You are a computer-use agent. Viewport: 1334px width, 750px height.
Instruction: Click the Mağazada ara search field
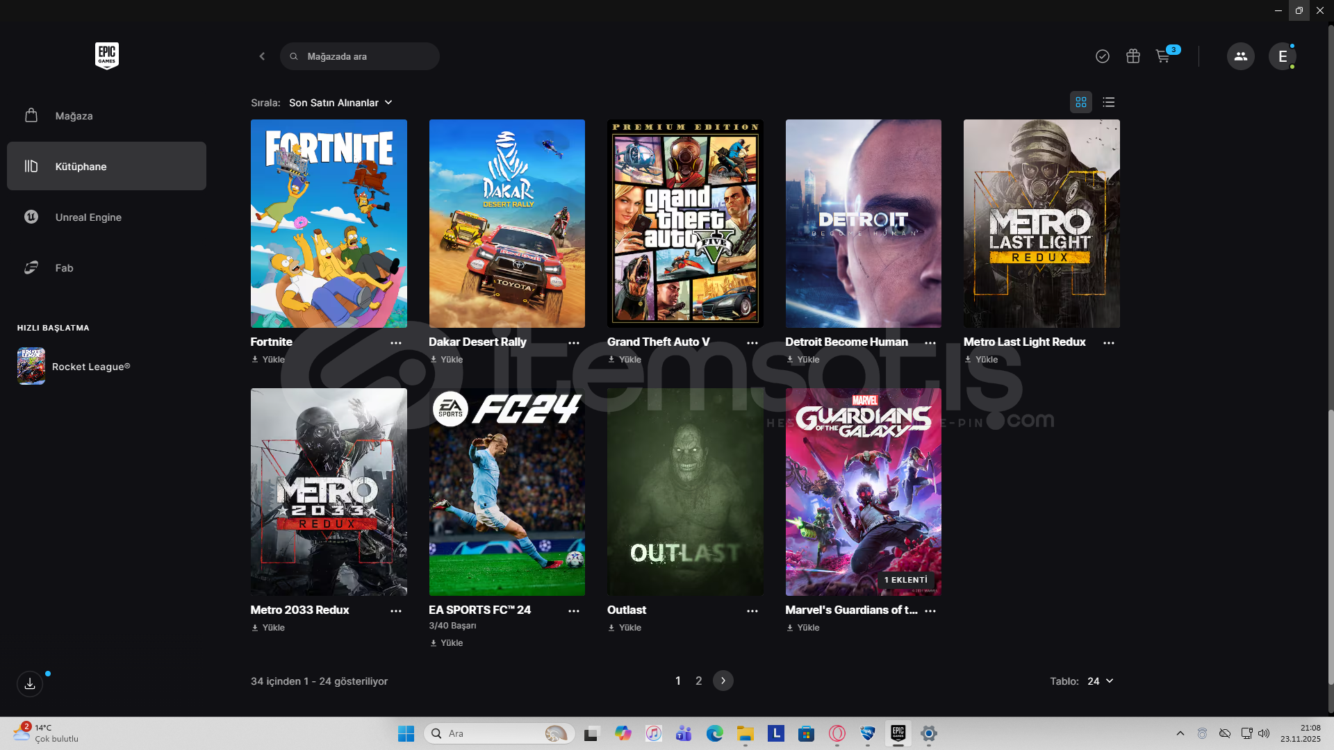tap(368, 56)
